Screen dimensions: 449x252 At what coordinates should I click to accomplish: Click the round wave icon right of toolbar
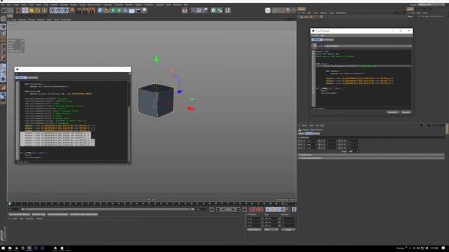[268, 10]
